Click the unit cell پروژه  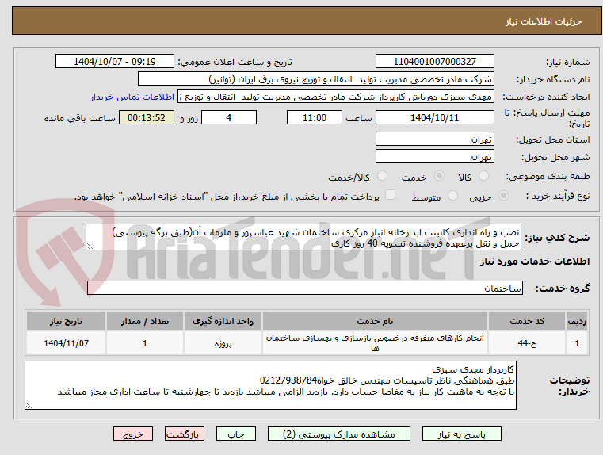[223, 342]
